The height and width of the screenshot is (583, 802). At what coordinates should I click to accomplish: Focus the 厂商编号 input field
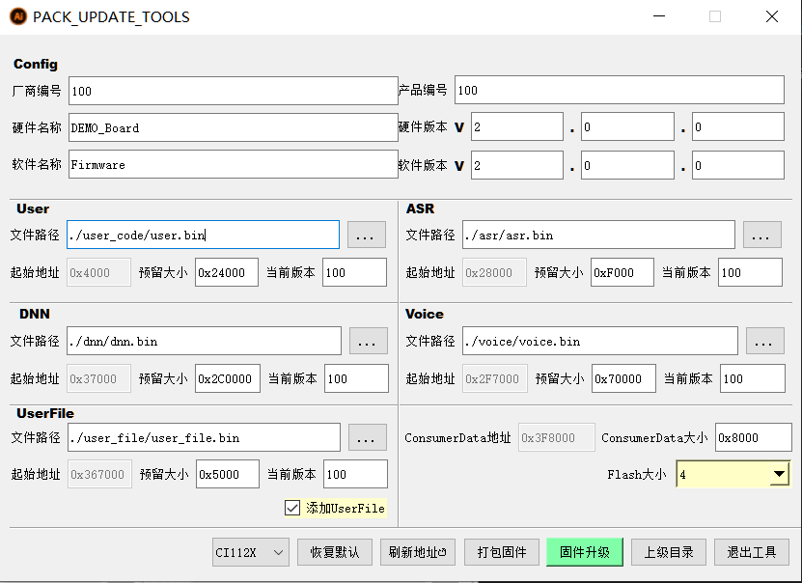click(x=234, y=91)
